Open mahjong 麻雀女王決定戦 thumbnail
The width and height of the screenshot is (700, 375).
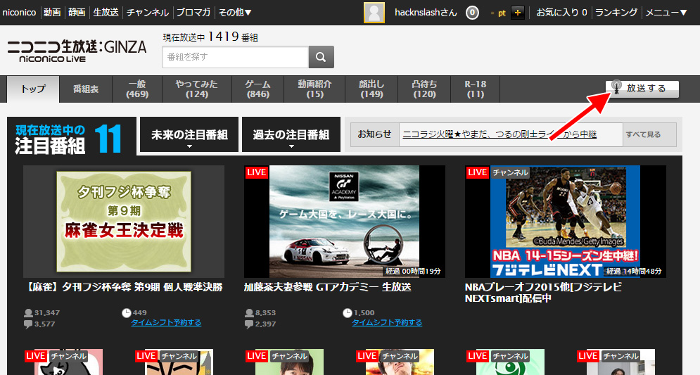(x=124, y=222)
